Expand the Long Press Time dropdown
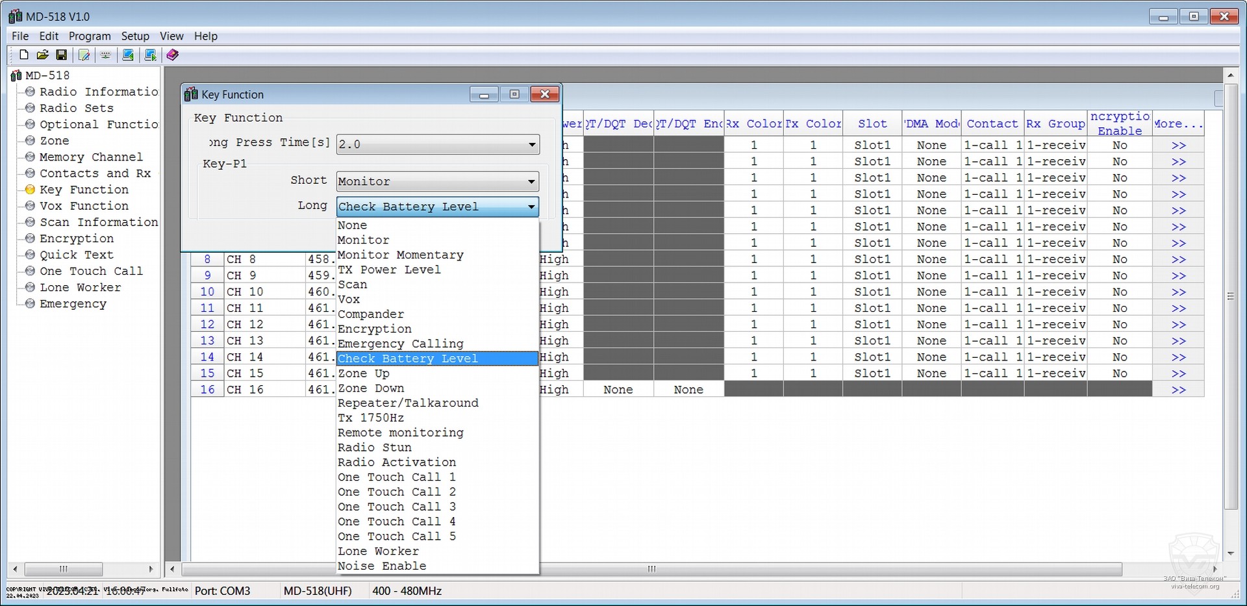 (x=531, y=144)
